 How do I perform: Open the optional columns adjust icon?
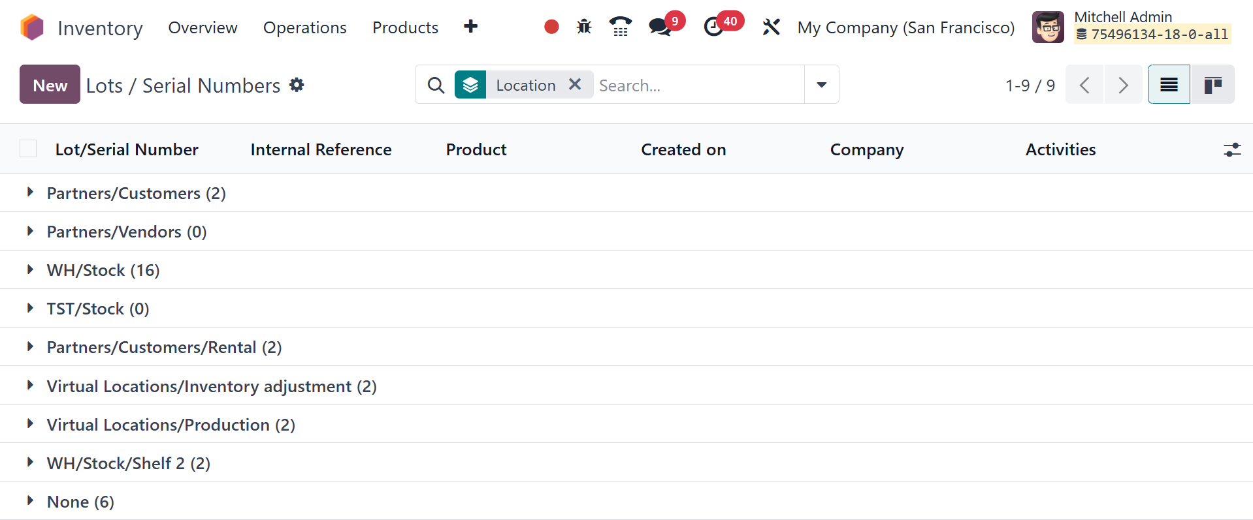pos(1231,149)
